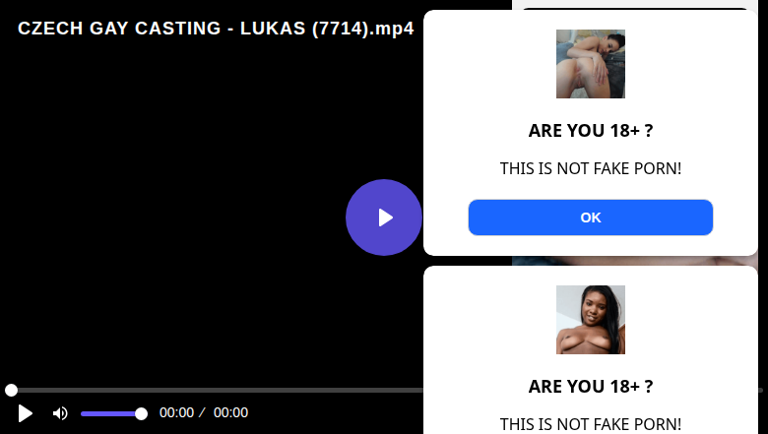Open the thumbnail in the lower popup

(590, 320)
